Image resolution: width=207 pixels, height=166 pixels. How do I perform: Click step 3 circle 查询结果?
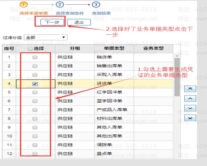[96, 5]
